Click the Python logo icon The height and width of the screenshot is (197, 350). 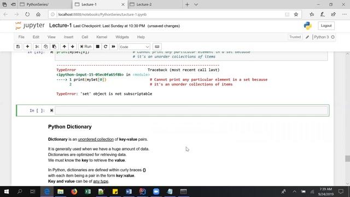(307, 26)
